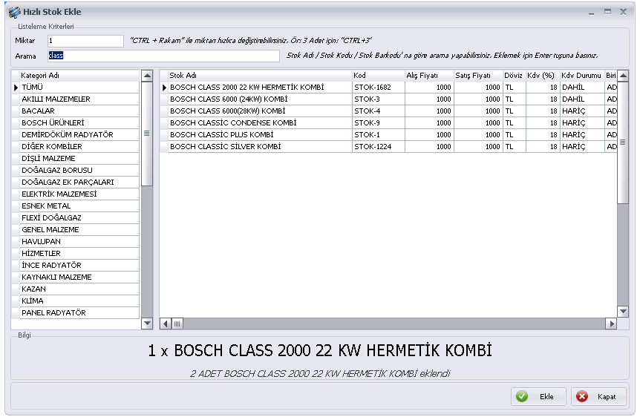Sort by Satış Fiyatı column header

pyautogui.click(x=478, y=76)
